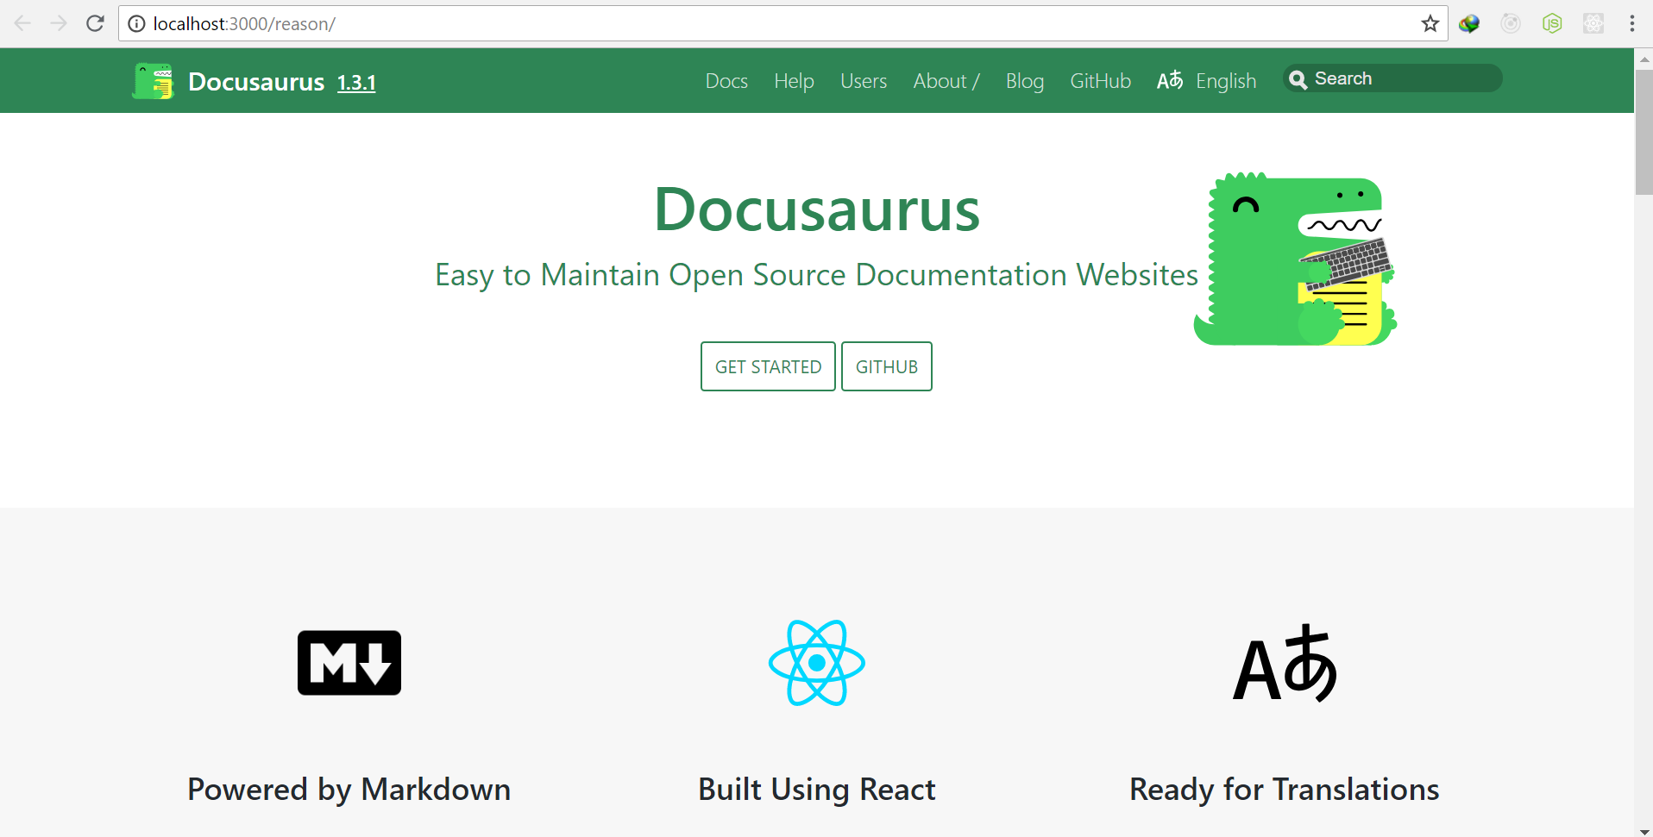Click the large Docusaurus hero heading
The width and height of the screenshot is (1653, 837).
pos(817,209)
